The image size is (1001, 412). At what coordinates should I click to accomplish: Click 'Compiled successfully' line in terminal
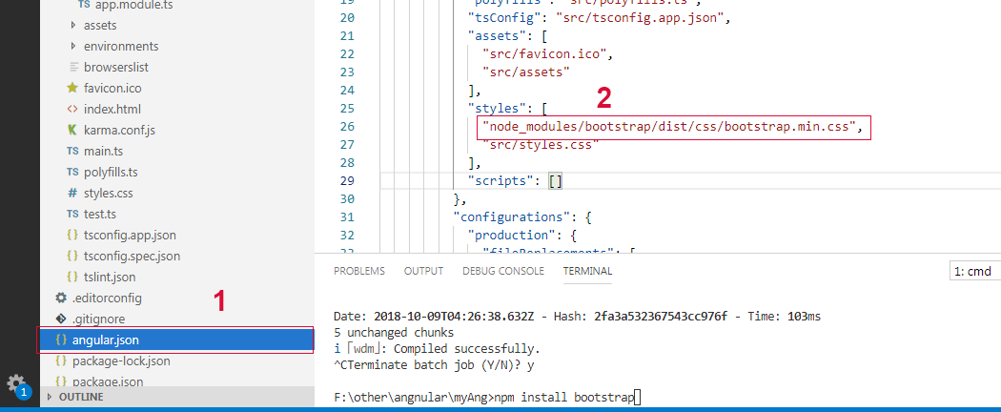click(438, 349)
